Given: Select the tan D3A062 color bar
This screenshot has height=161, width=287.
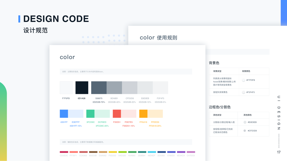Looking at the screenshot, I should pyautogui.click(x=103, y=152).
